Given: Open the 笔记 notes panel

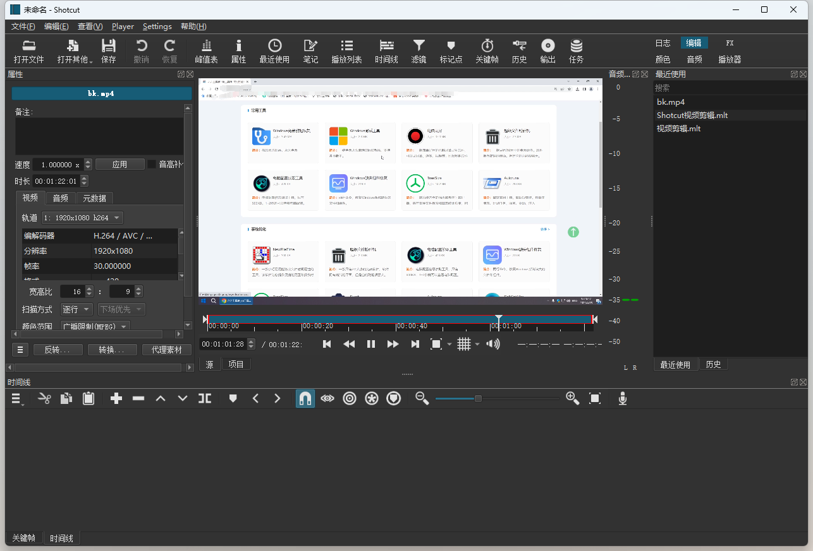Looking at the screenshot, I should (310, 51).
